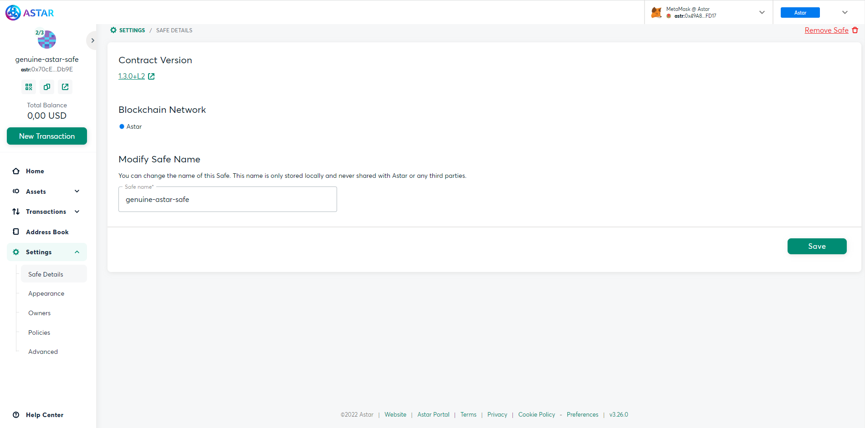Click the Safe name input field
Image resolution: width=865 pixels, height=428 pixels.
(x=228, y=200)
